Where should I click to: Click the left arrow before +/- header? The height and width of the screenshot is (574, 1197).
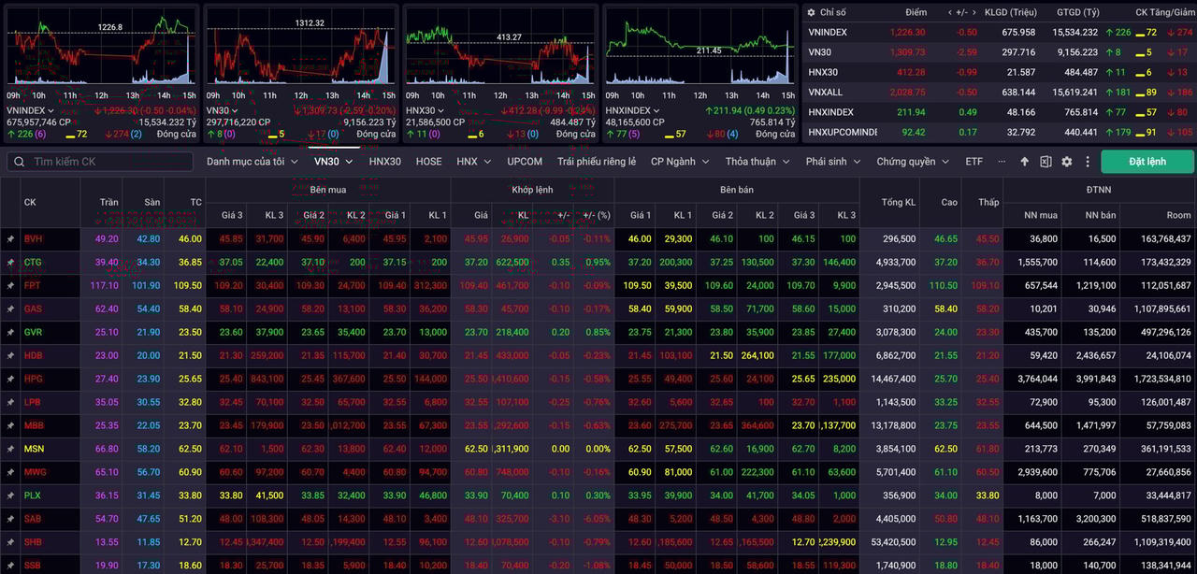950,12
